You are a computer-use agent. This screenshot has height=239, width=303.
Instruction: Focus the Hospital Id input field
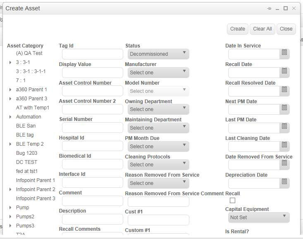(x=93, y=146)
